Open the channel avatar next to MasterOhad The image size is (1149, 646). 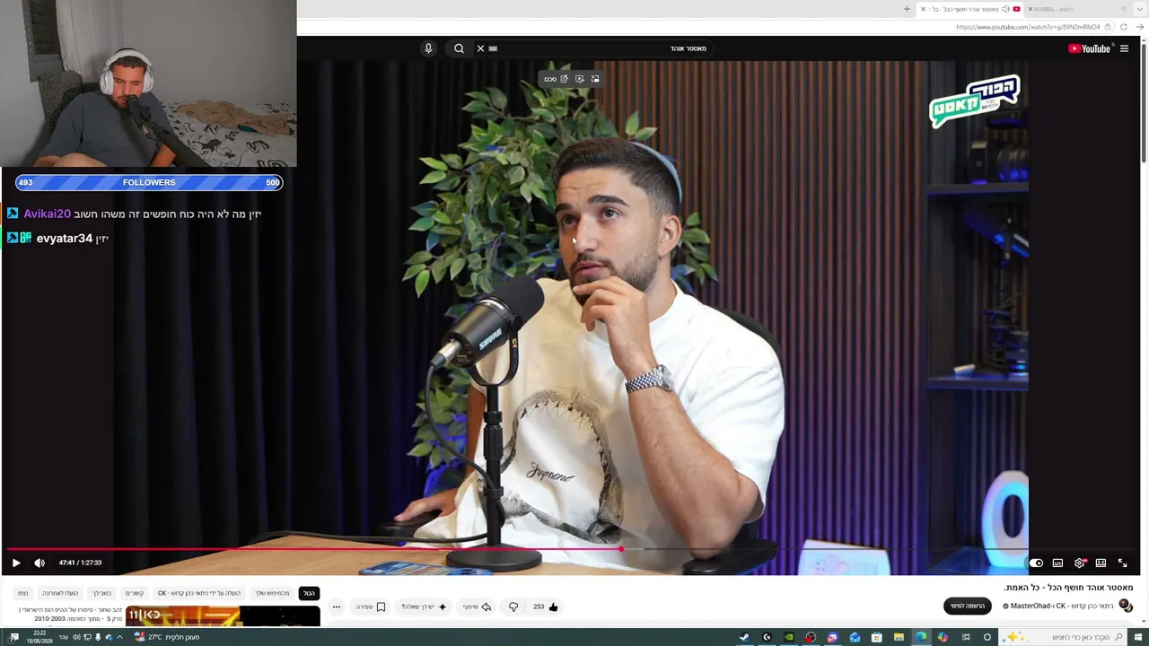(x=1126, y=606)
